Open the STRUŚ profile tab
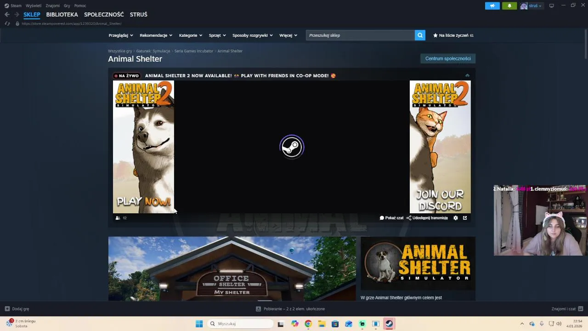This screenshot has width=588, height=331. (x=138, y=15)
